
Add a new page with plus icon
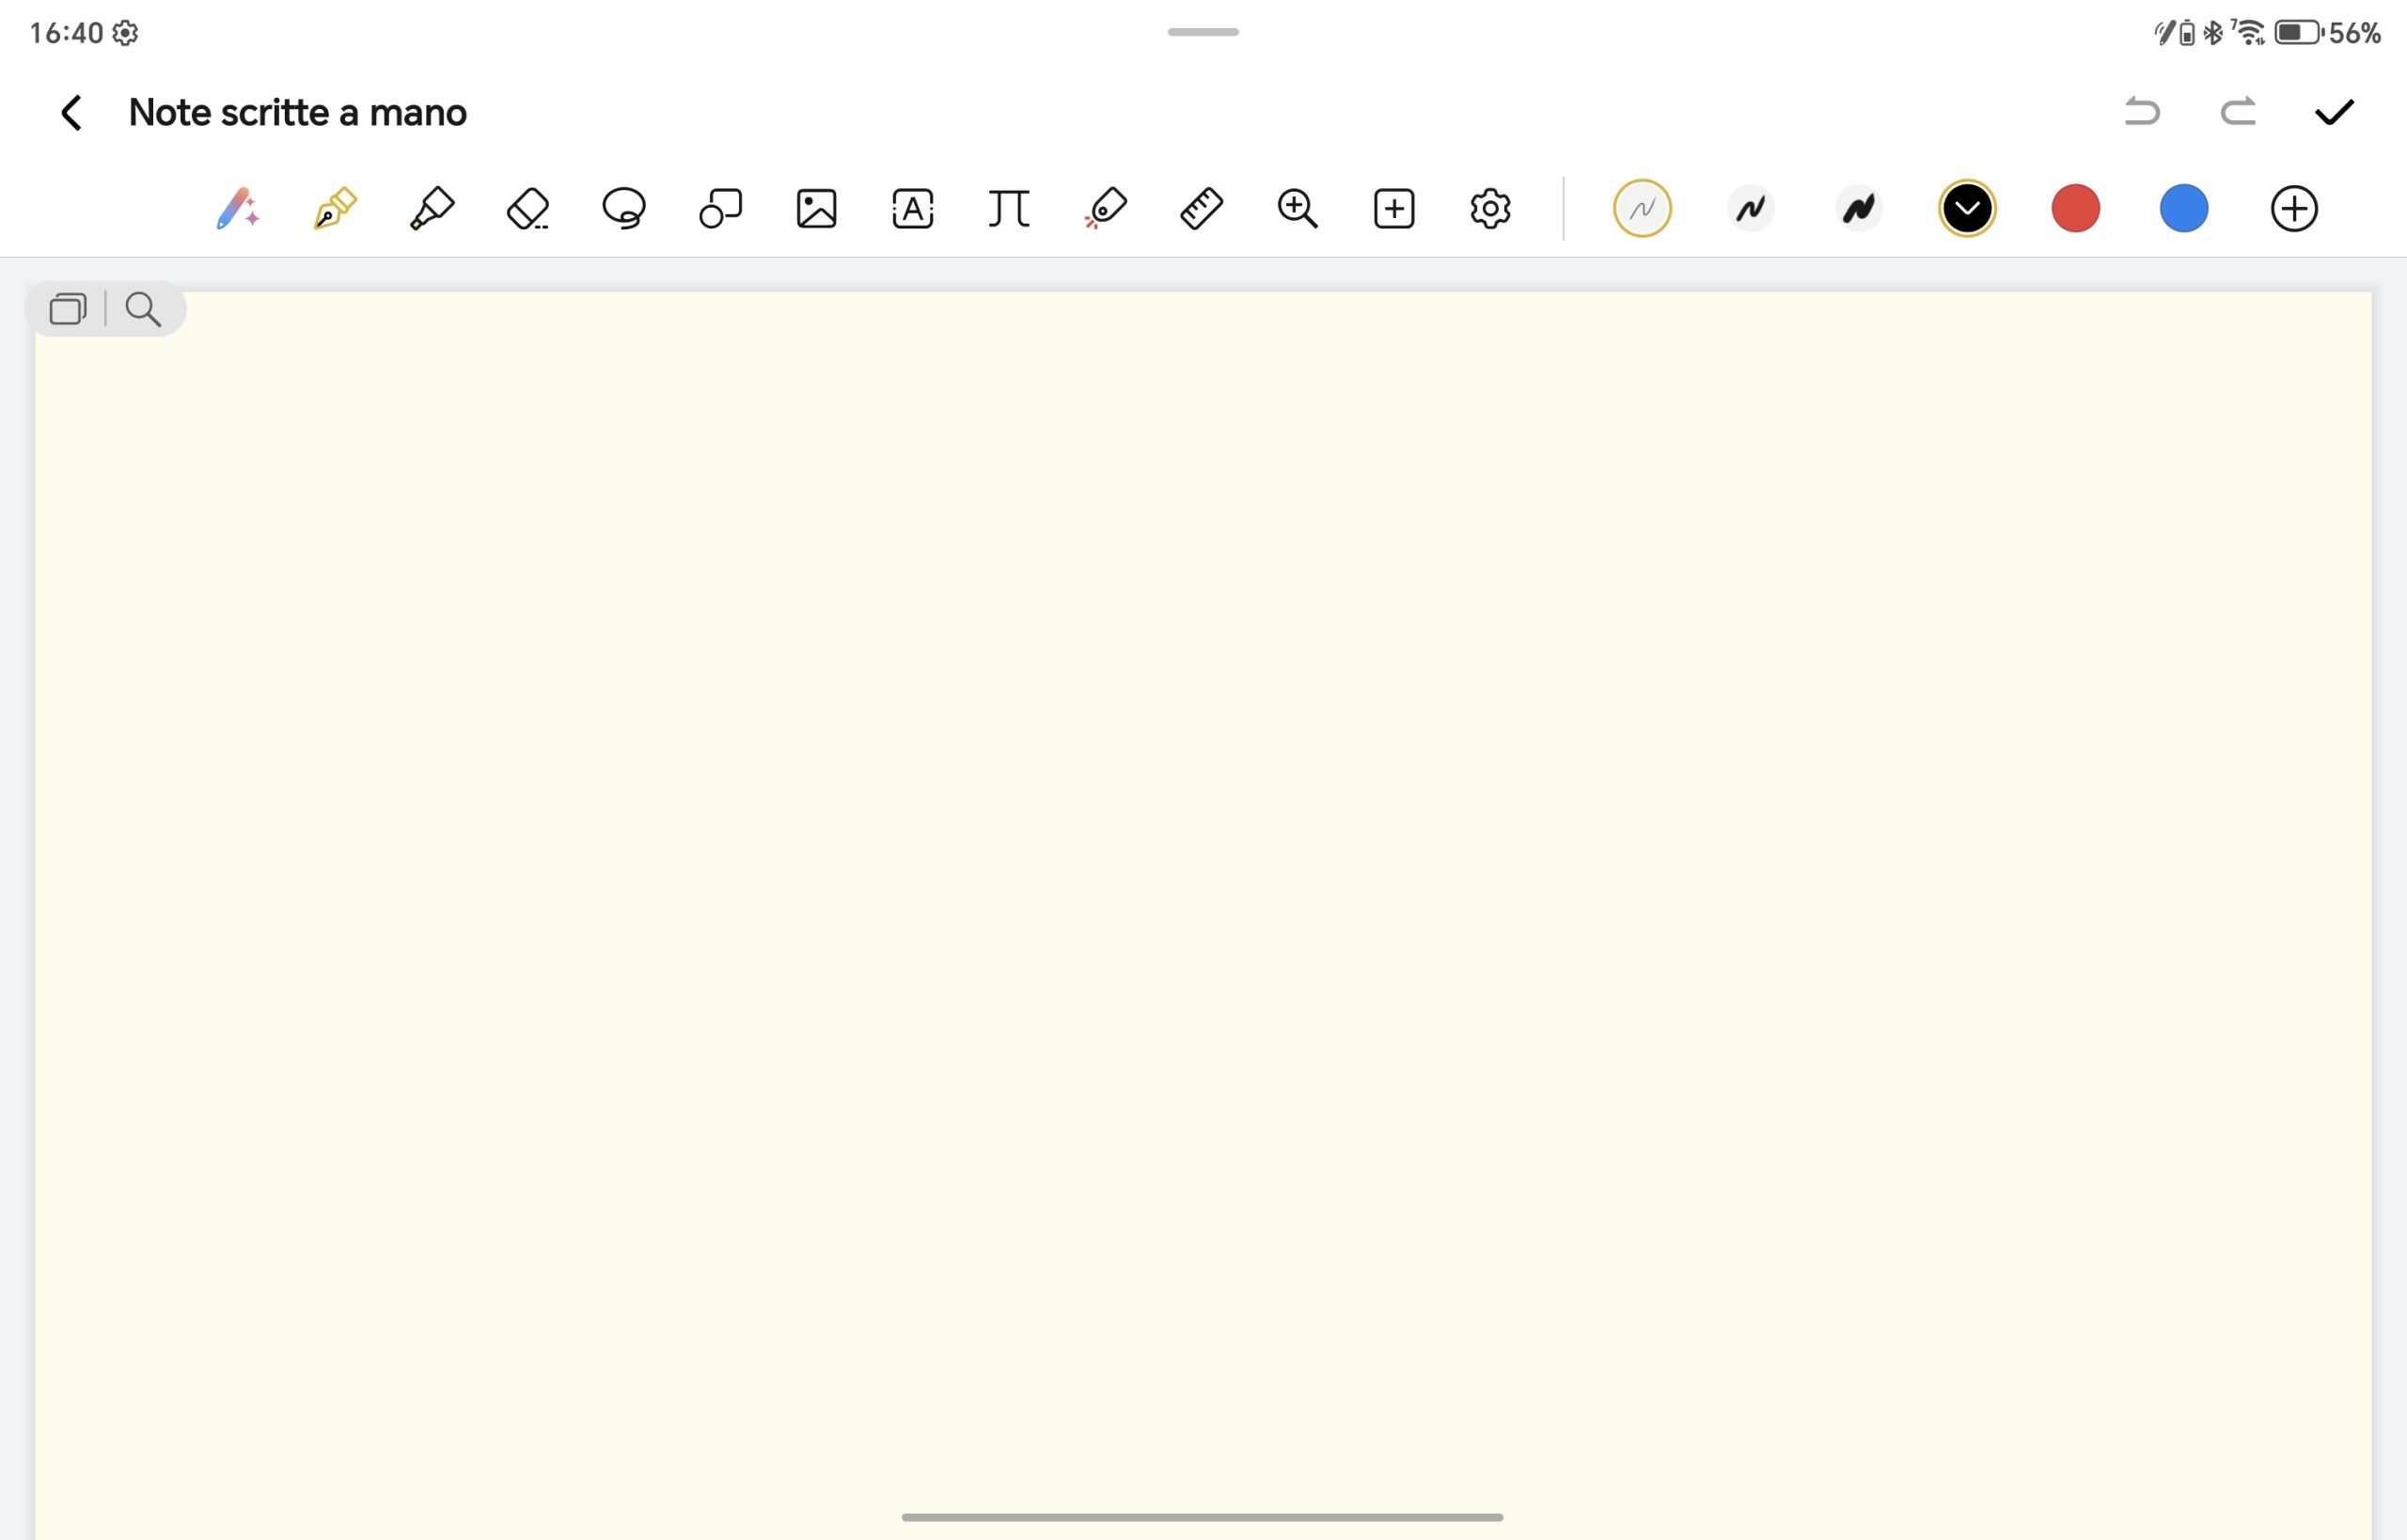pyautogui.click(x=1394, y=209)
